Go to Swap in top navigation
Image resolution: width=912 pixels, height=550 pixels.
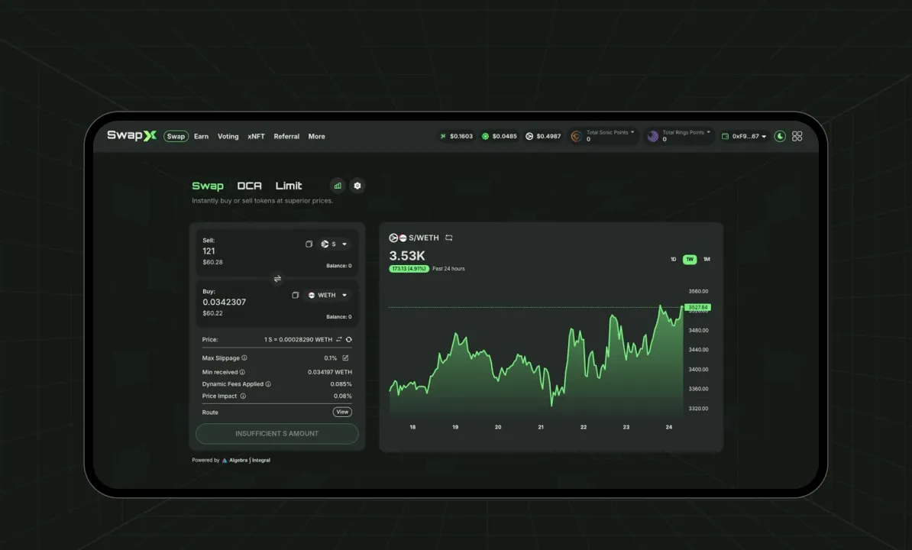coord(176,137)
